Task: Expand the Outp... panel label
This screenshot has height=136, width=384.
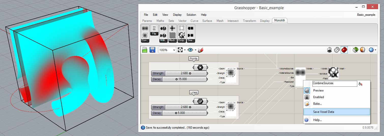Action: click(182, 40)
